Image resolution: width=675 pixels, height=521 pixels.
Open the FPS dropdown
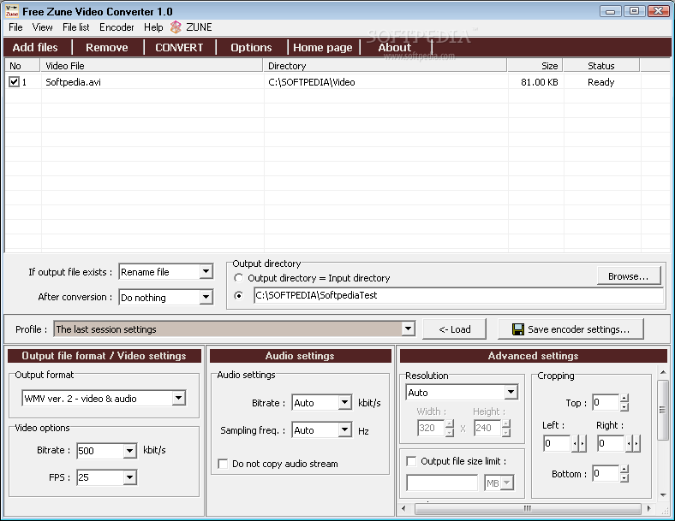pyautogui.click(x=129, y=477)
